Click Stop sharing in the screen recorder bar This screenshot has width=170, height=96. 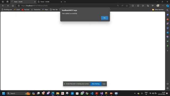pos(96,84)
